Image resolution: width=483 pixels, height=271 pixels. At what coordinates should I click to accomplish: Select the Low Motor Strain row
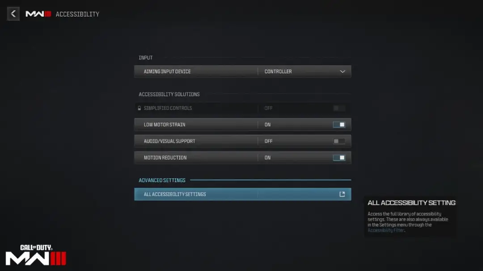tap(243, 125)
